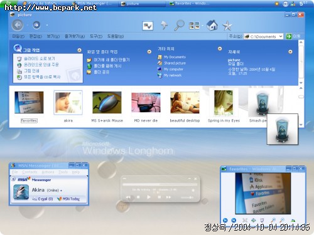Rewind track in the media player
Image resolution: width=314 pixels, height=235 pixels.
coord(128,197)
